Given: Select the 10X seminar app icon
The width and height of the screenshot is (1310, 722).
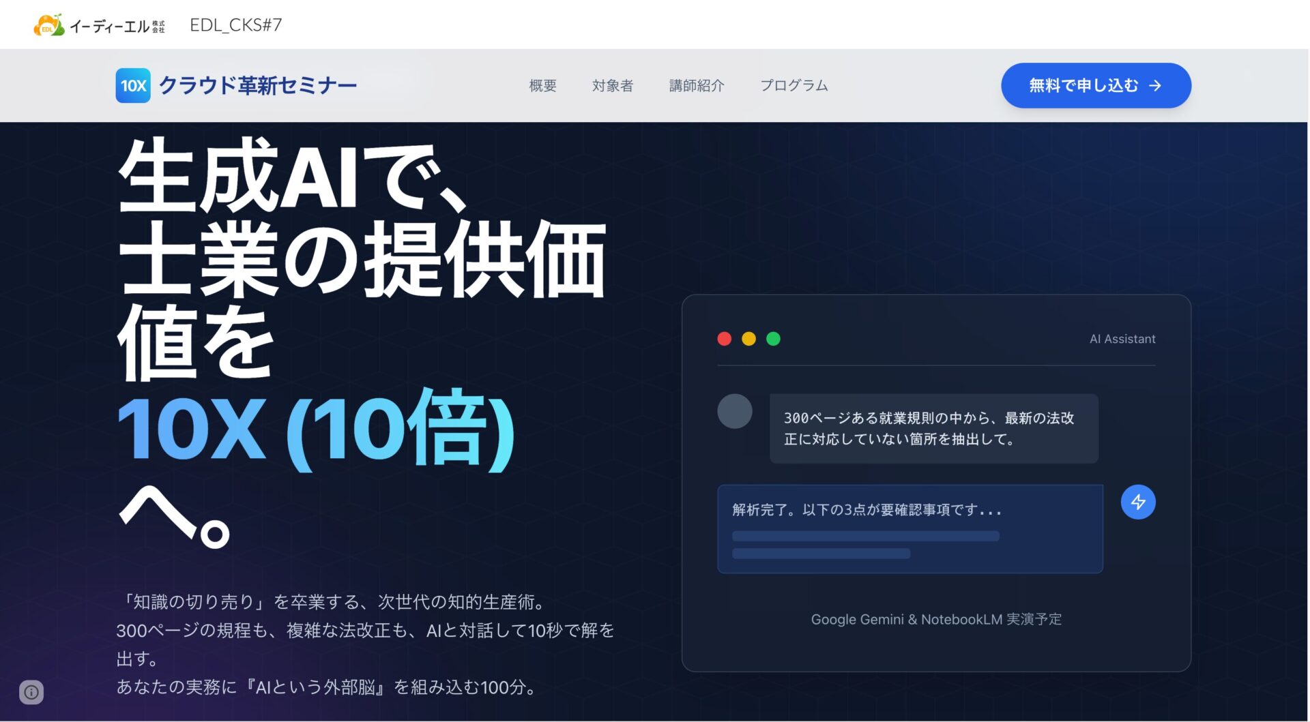Looking at the screenshot, I should [x=132, y=85].
